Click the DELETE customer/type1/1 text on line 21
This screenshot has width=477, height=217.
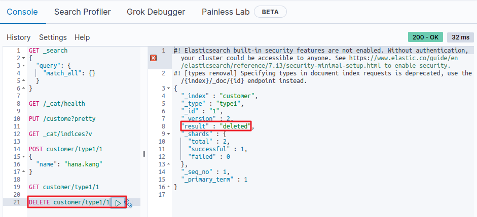click(x=69, y=202)
